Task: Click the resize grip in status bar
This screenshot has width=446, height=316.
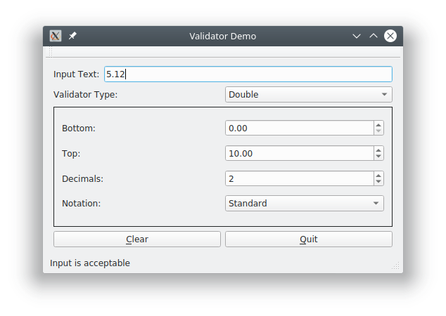Action: [x=395, y=267]
